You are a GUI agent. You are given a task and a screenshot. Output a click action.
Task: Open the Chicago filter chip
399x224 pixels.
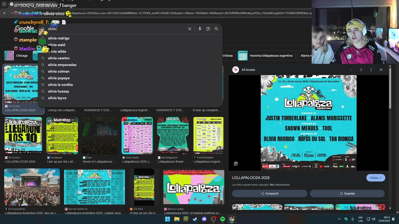17,56
